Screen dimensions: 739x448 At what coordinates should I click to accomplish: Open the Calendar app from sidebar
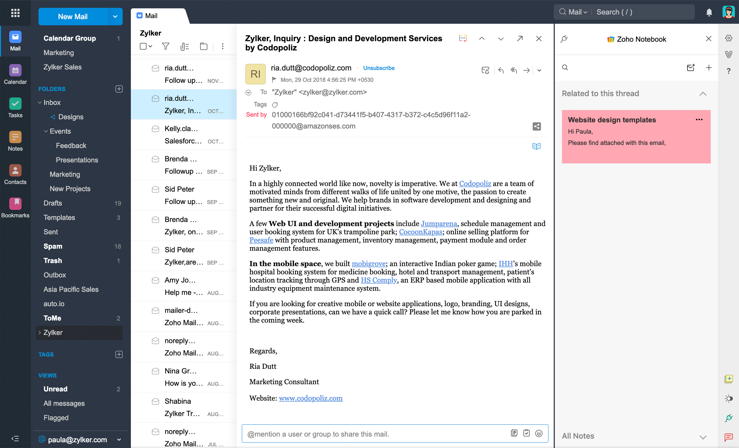[x=15, y=73]
